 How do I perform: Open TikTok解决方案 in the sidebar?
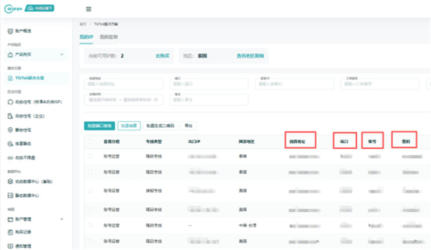37,78
